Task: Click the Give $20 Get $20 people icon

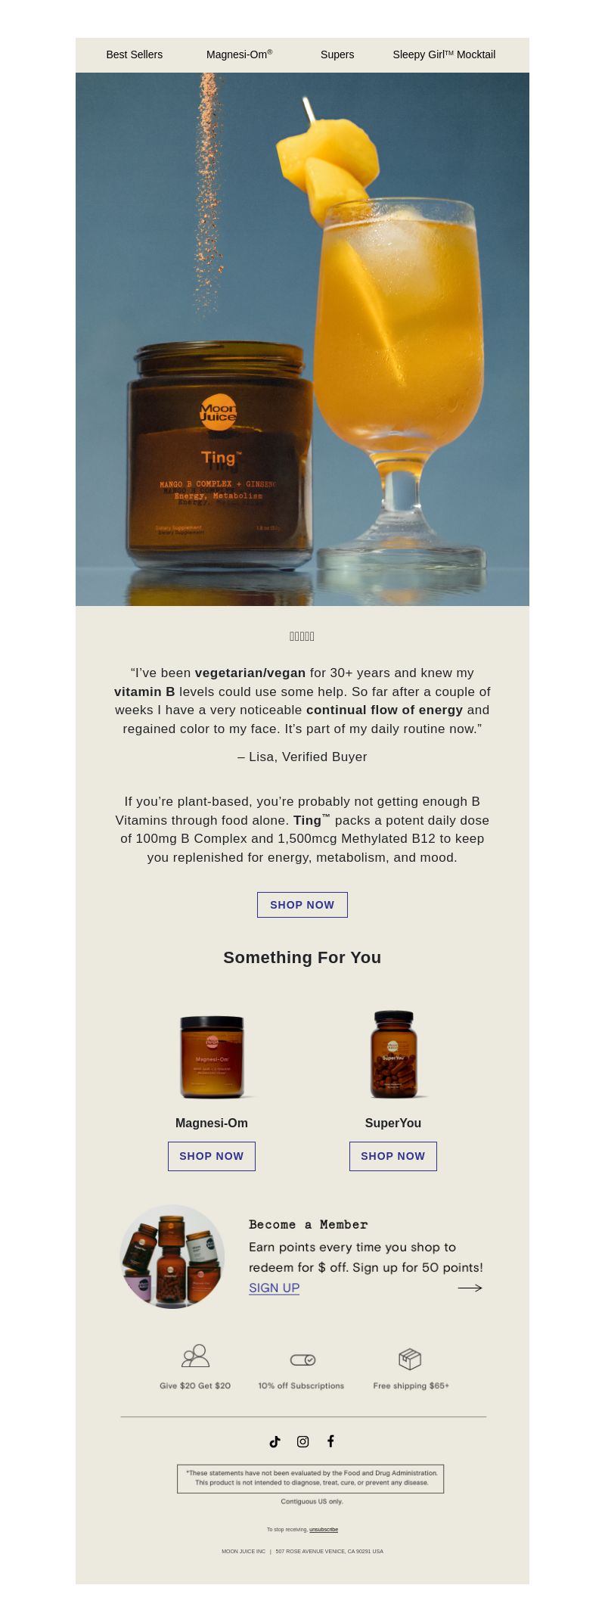Action: [x=195, y=1356]
